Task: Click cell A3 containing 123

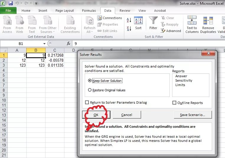Action: coord(17,65)
